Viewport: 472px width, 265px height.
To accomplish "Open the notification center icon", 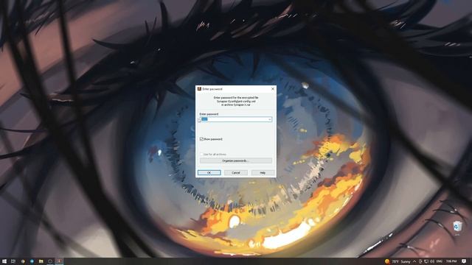I will point(464,261).
